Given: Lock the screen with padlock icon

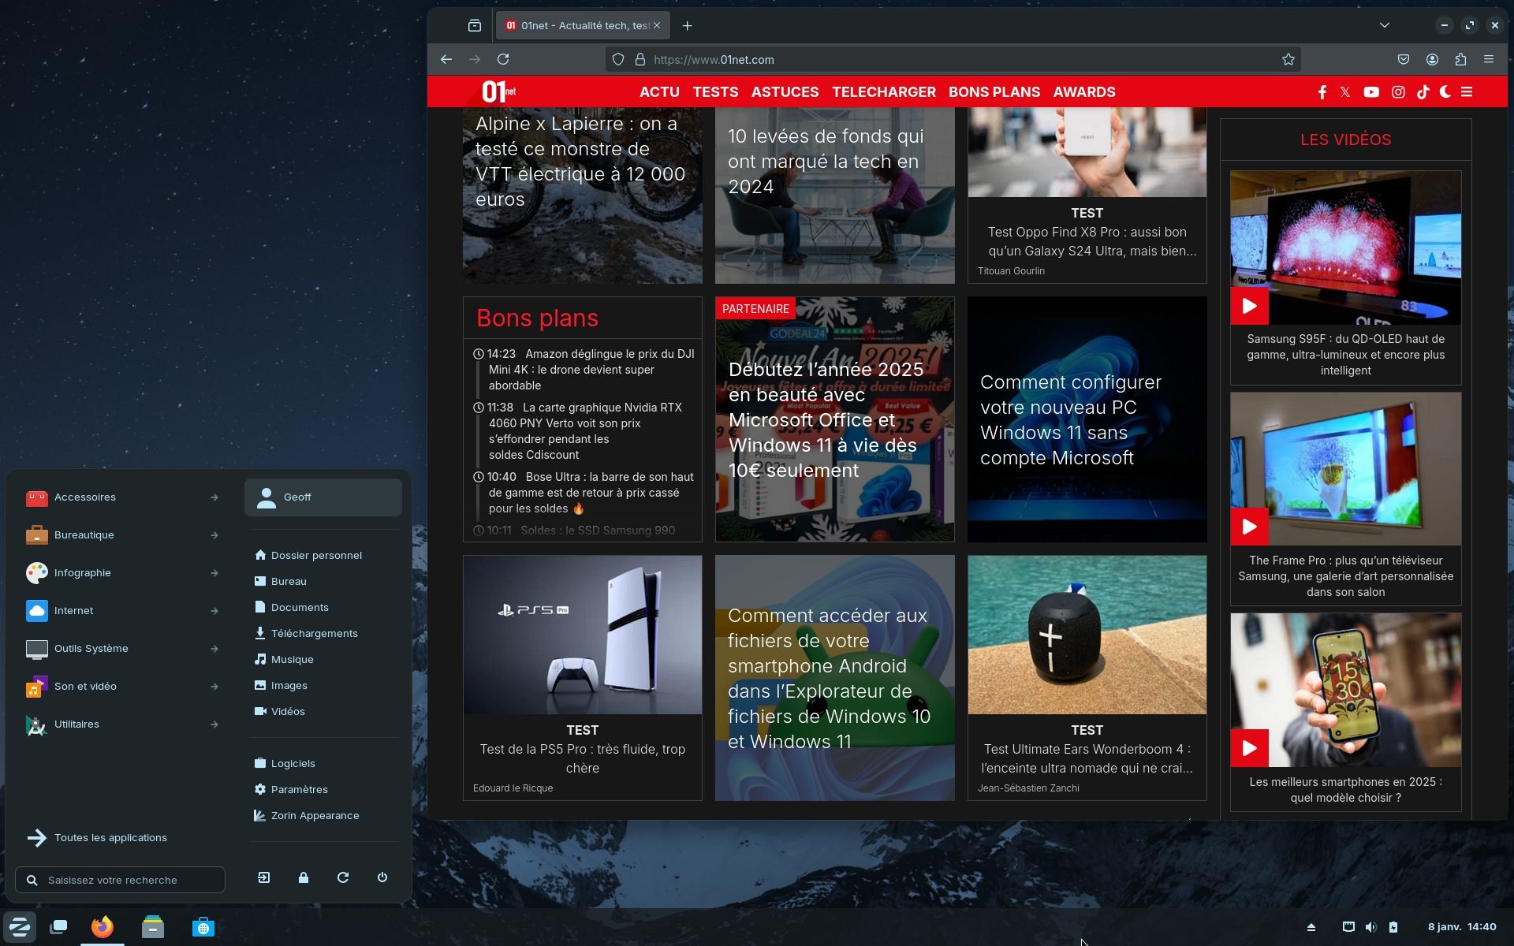Looking at the screenshot, I should pos(304,877).
